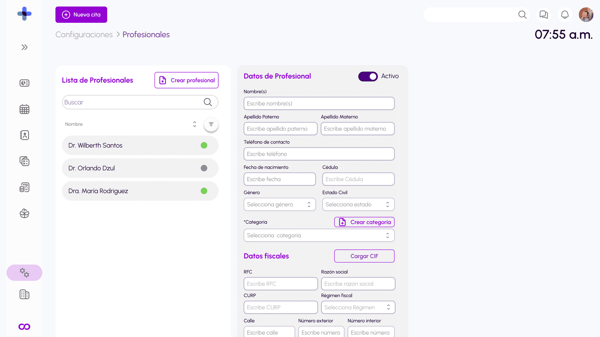600x337 pixels.
Task: Click the Crear profesional button
Action: (x=186, y=80)
